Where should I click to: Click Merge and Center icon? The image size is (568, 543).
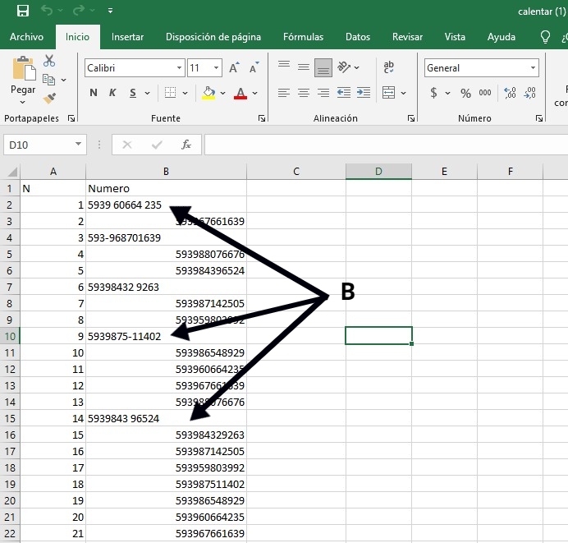coord(389,93)
